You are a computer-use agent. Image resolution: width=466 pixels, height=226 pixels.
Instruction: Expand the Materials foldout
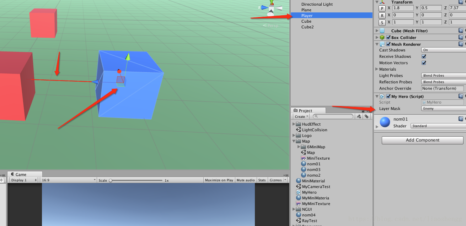377,69
